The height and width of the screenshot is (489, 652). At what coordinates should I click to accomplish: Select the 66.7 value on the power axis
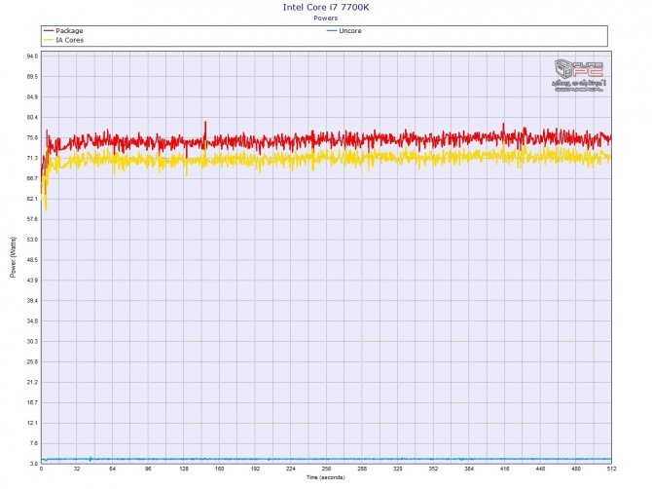(32, 178)
